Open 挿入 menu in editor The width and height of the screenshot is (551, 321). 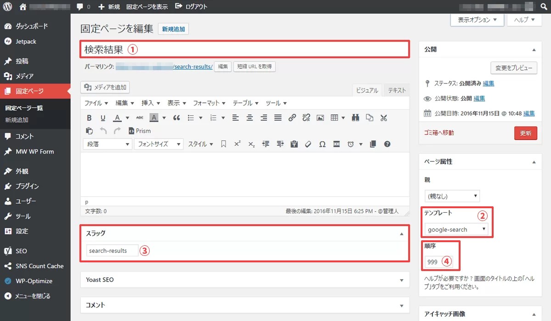pos(151,103)
